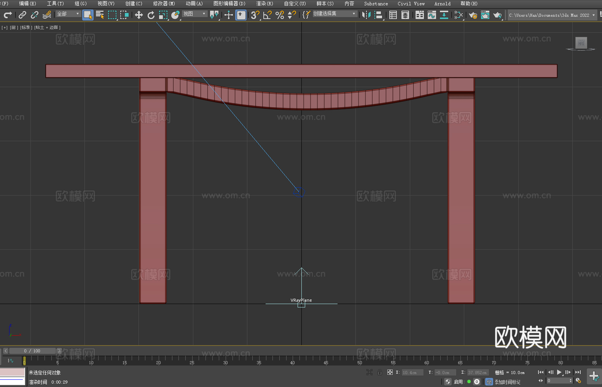Viewport: 602px width, 387px height.
Task: Click the Redo arrow icon
Action: (x=8, y=15)
